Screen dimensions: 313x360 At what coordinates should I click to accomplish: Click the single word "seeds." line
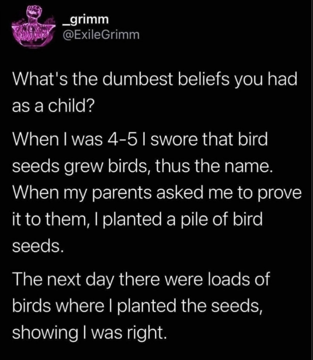pyautogui.click(x=38, y=245)
